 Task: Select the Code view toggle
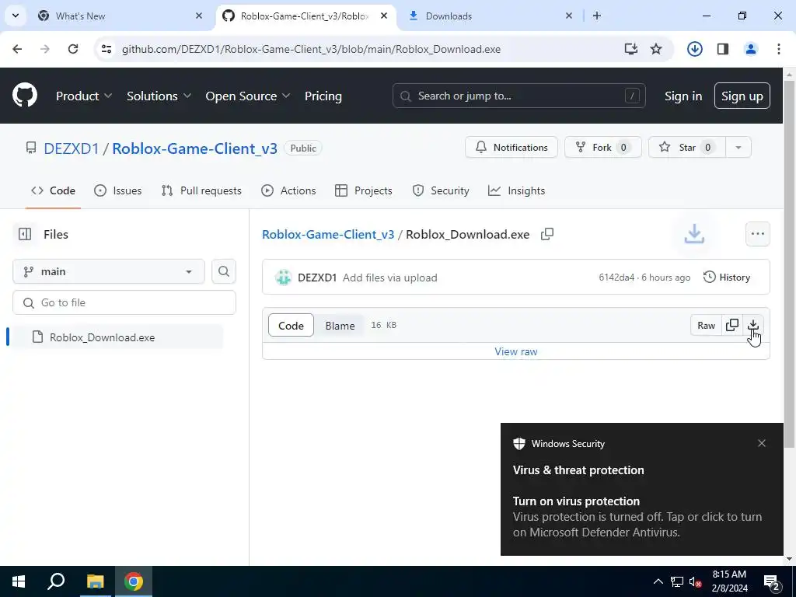(291, 326)
